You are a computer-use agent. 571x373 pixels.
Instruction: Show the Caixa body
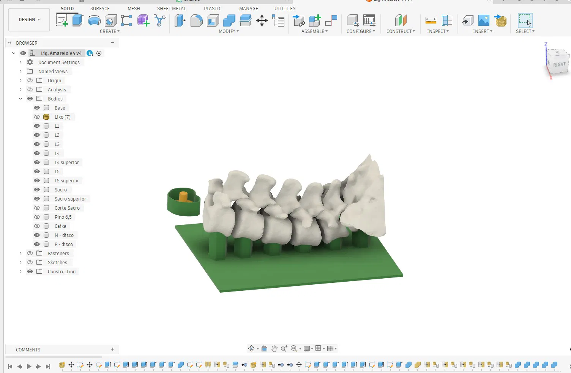tap(37, 226)
